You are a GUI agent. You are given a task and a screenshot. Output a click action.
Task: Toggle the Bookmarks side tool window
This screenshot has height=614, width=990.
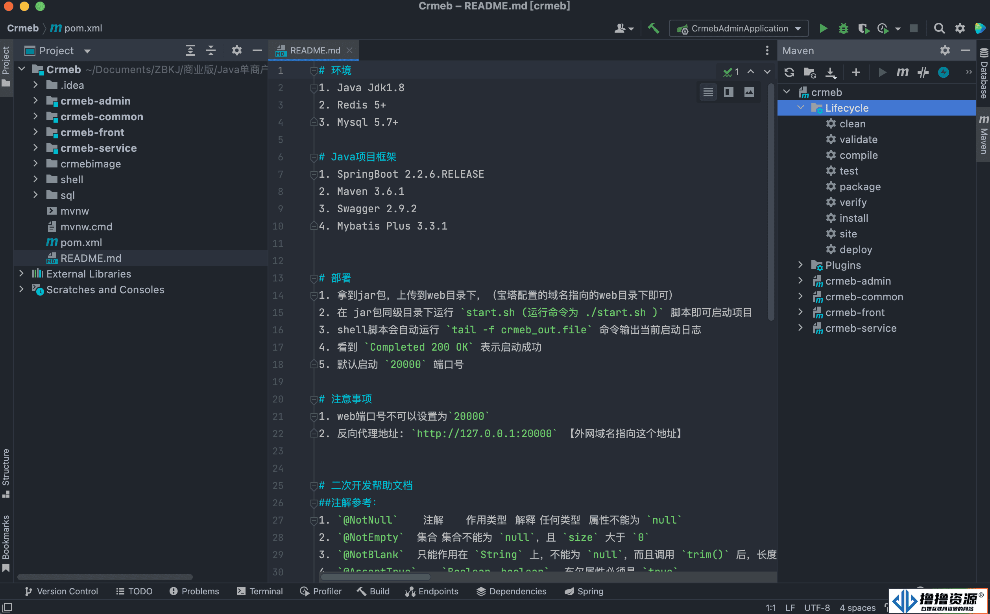(6, 543)
